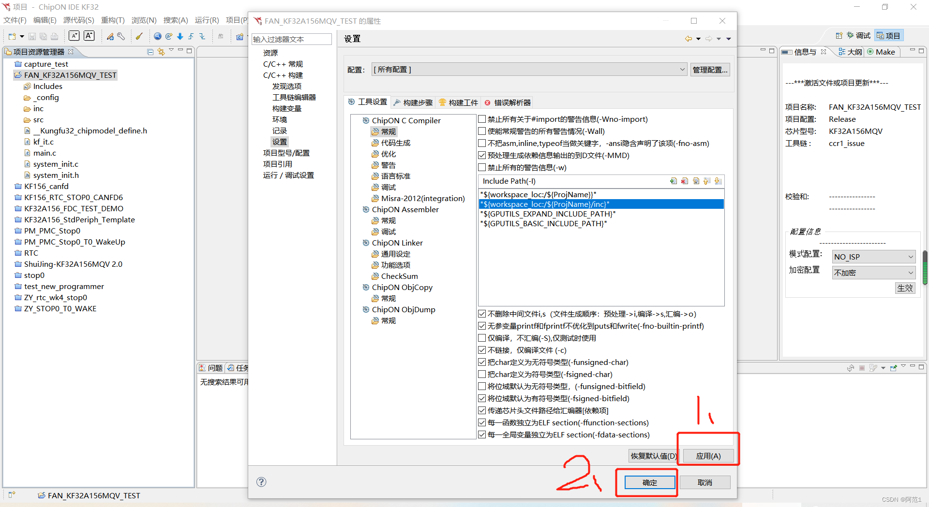Delete the selected Include Path entry
The width and height of the screenshot is (929, 507).
[x=685, y=181]
